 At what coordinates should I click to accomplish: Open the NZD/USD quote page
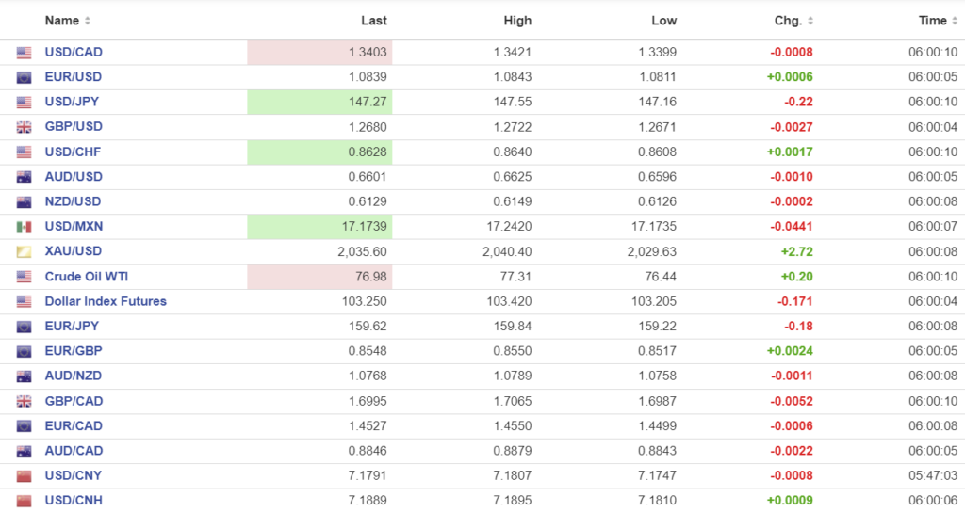74,201
